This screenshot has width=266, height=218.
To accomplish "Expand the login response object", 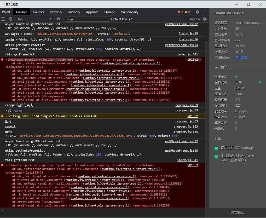I will coord(17,39).
